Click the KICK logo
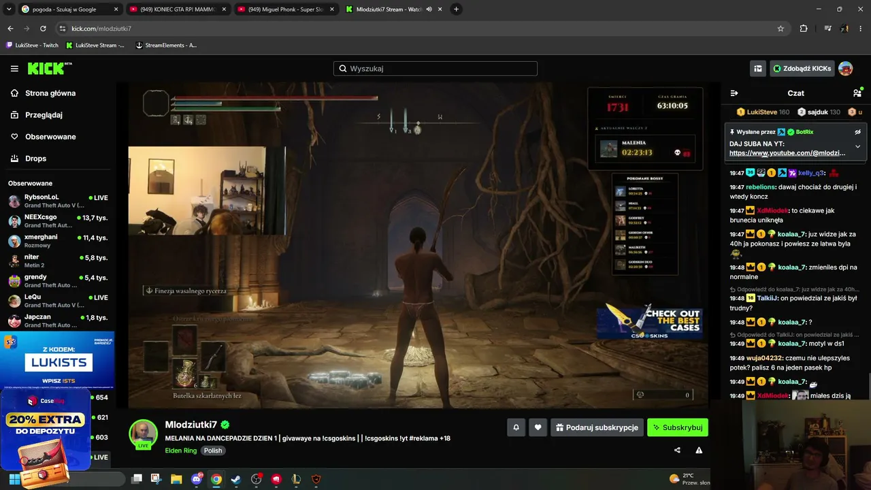Viewport: 871px width, 490px height. point(50,69)
